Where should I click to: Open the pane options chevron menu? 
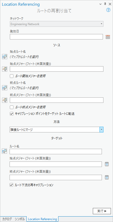(100, 4)
